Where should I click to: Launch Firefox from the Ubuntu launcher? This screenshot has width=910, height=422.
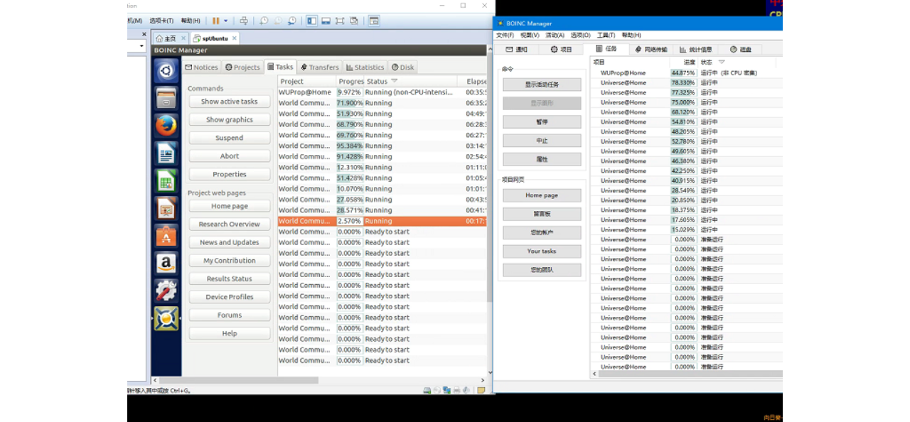(166, 126)
